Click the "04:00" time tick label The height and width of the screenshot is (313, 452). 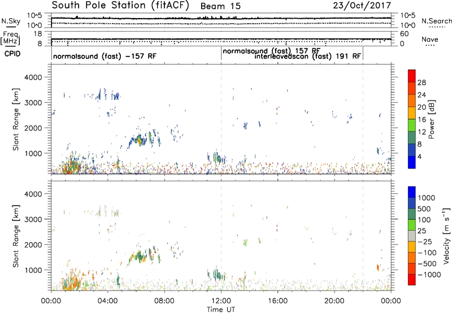(x=107, y=301)
